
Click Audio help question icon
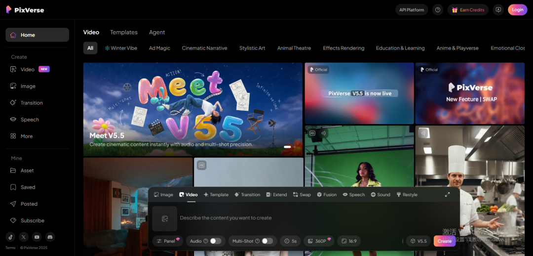(x=206, y=241)
